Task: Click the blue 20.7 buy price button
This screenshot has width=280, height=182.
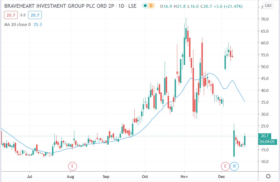Action: pyautogui.click(x=35, y=15)
